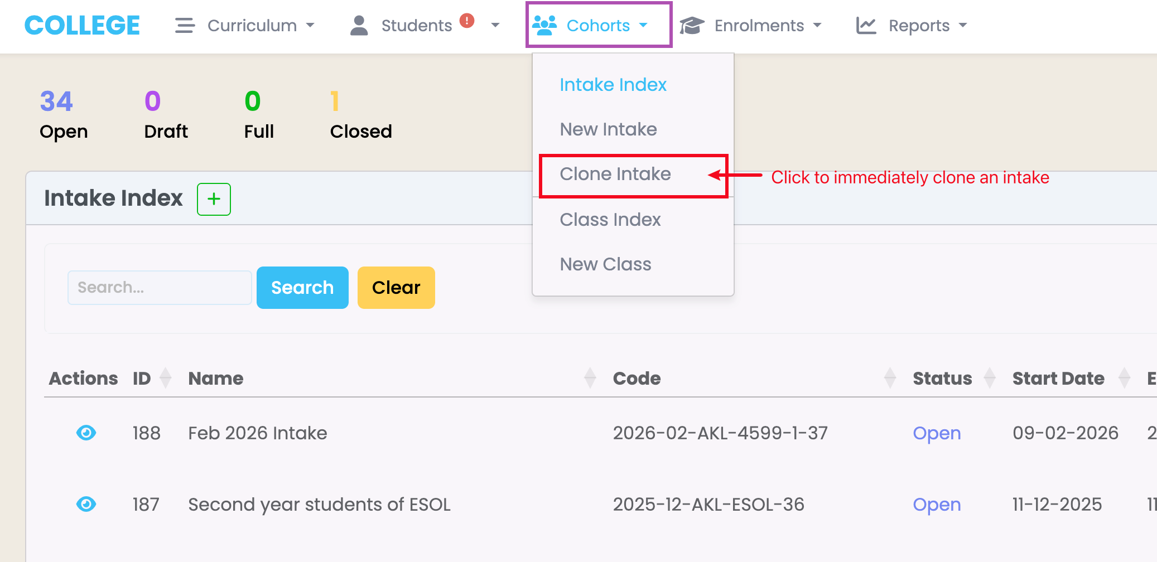This screenshot has width=1157, height=562.
Task: View intake 187 using the eye icon
Action: tap(86, 504)
